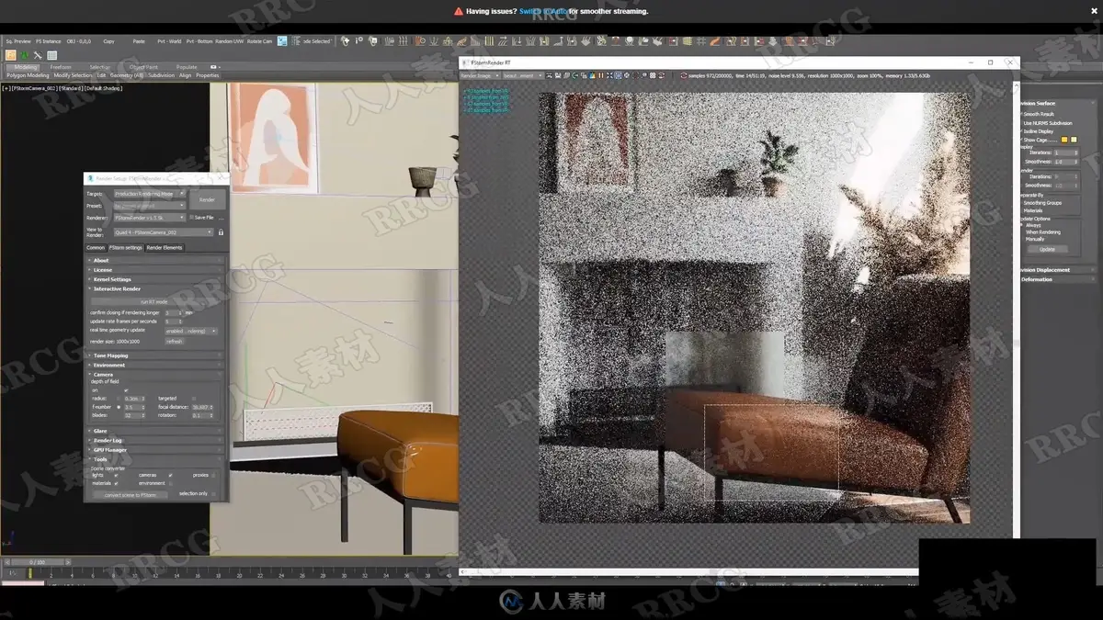Click the blue icon right of Rotate Cam
1103x620 pixels.
click(282, 41)
